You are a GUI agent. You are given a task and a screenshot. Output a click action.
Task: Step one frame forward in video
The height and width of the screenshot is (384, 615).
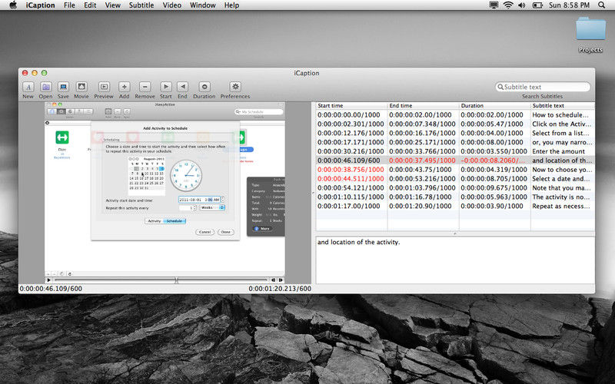pyautogui.click(x=281, y=280)
